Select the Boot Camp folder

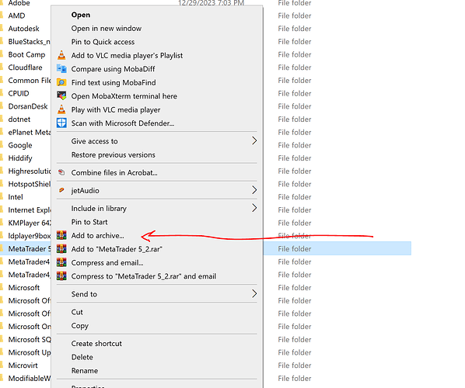26,55
